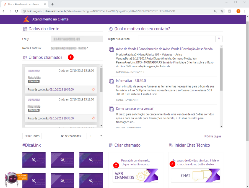Image resolution: width=249 pixels, height=188 pixels.
Task: Open Como cancelar uma venda? link
Action: click(135, 108)
